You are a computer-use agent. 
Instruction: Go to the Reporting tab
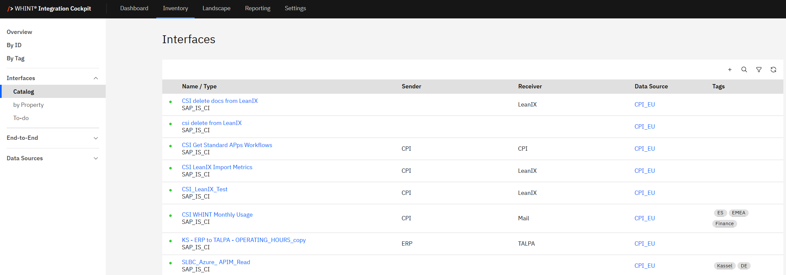tap(258, 9)
